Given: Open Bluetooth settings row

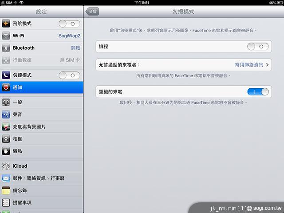Looking at the screenshot, I should pyautogui.click(x=41, y=48).
